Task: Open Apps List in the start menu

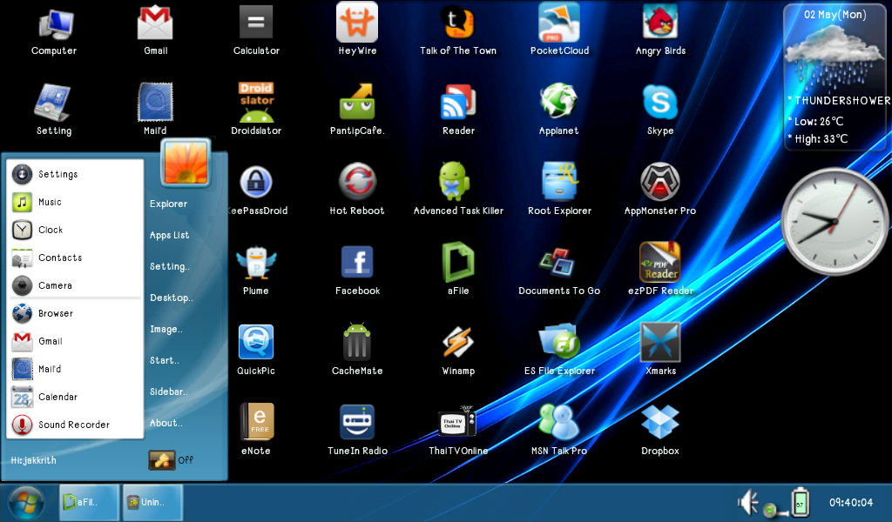Action: [x=170, y=235]
